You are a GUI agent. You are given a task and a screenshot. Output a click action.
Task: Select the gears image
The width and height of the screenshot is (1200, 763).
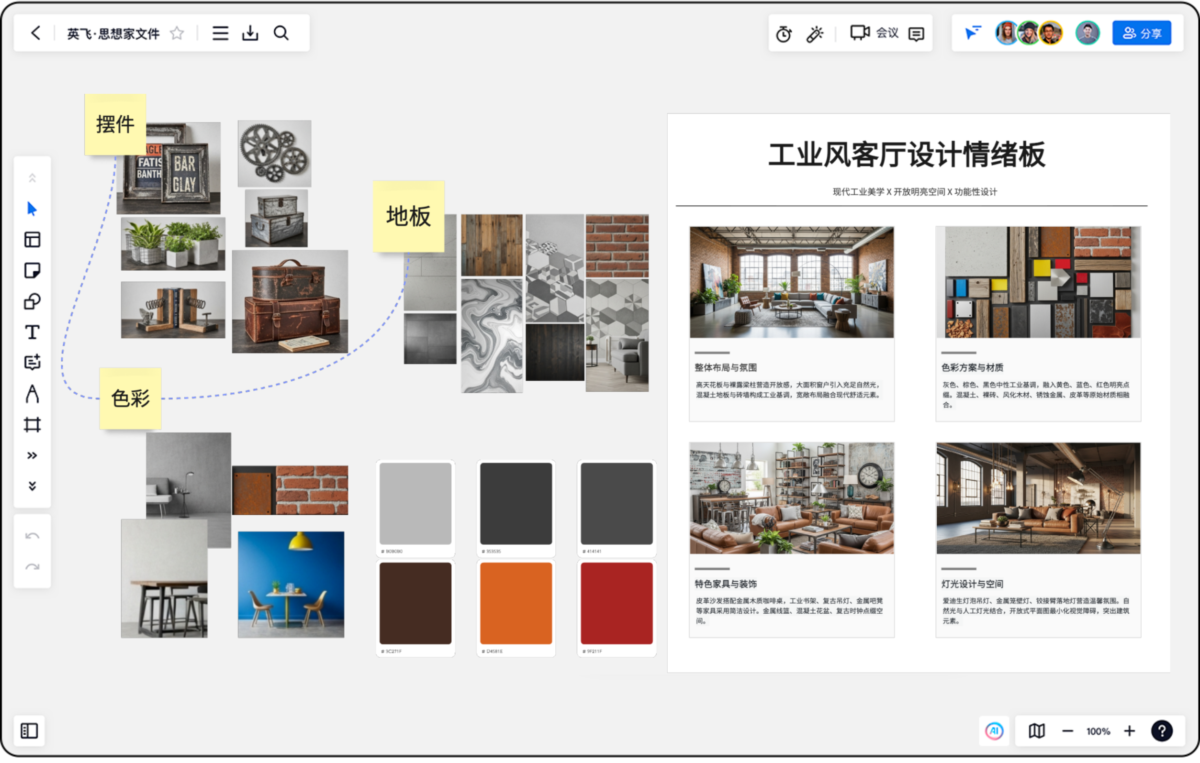[x=275, y=154]
